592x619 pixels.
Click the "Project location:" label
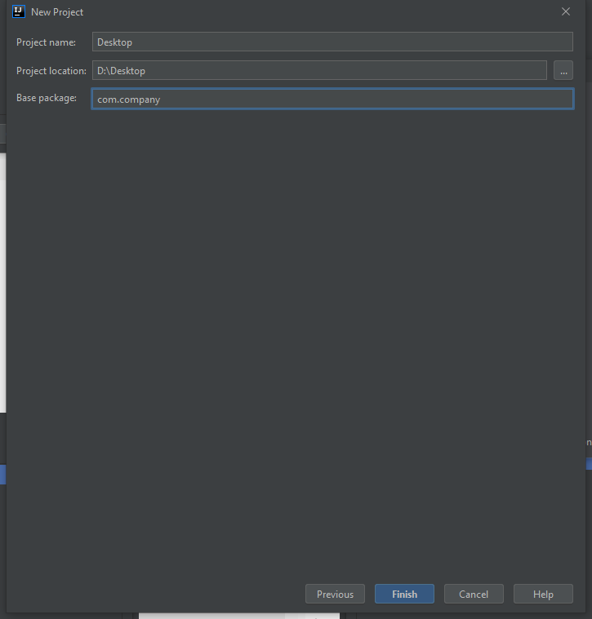coord(51,71)
